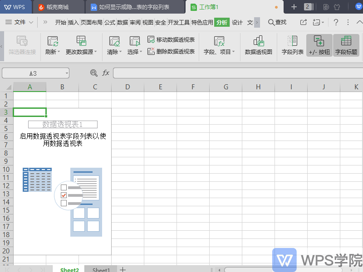Open the 数据 Data ribbon tab
Viewport: 363px width, 272px height.
pos(123,21)
